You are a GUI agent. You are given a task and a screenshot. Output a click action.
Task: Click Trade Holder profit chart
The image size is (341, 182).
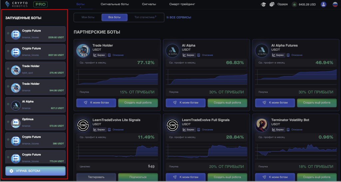click(117, 78)
